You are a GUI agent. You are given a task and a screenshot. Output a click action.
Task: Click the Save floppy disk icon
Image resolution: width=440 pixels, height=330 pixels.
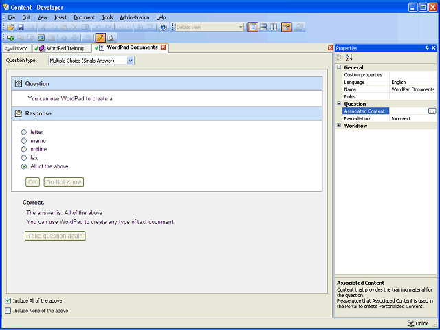tap(21, 27)
